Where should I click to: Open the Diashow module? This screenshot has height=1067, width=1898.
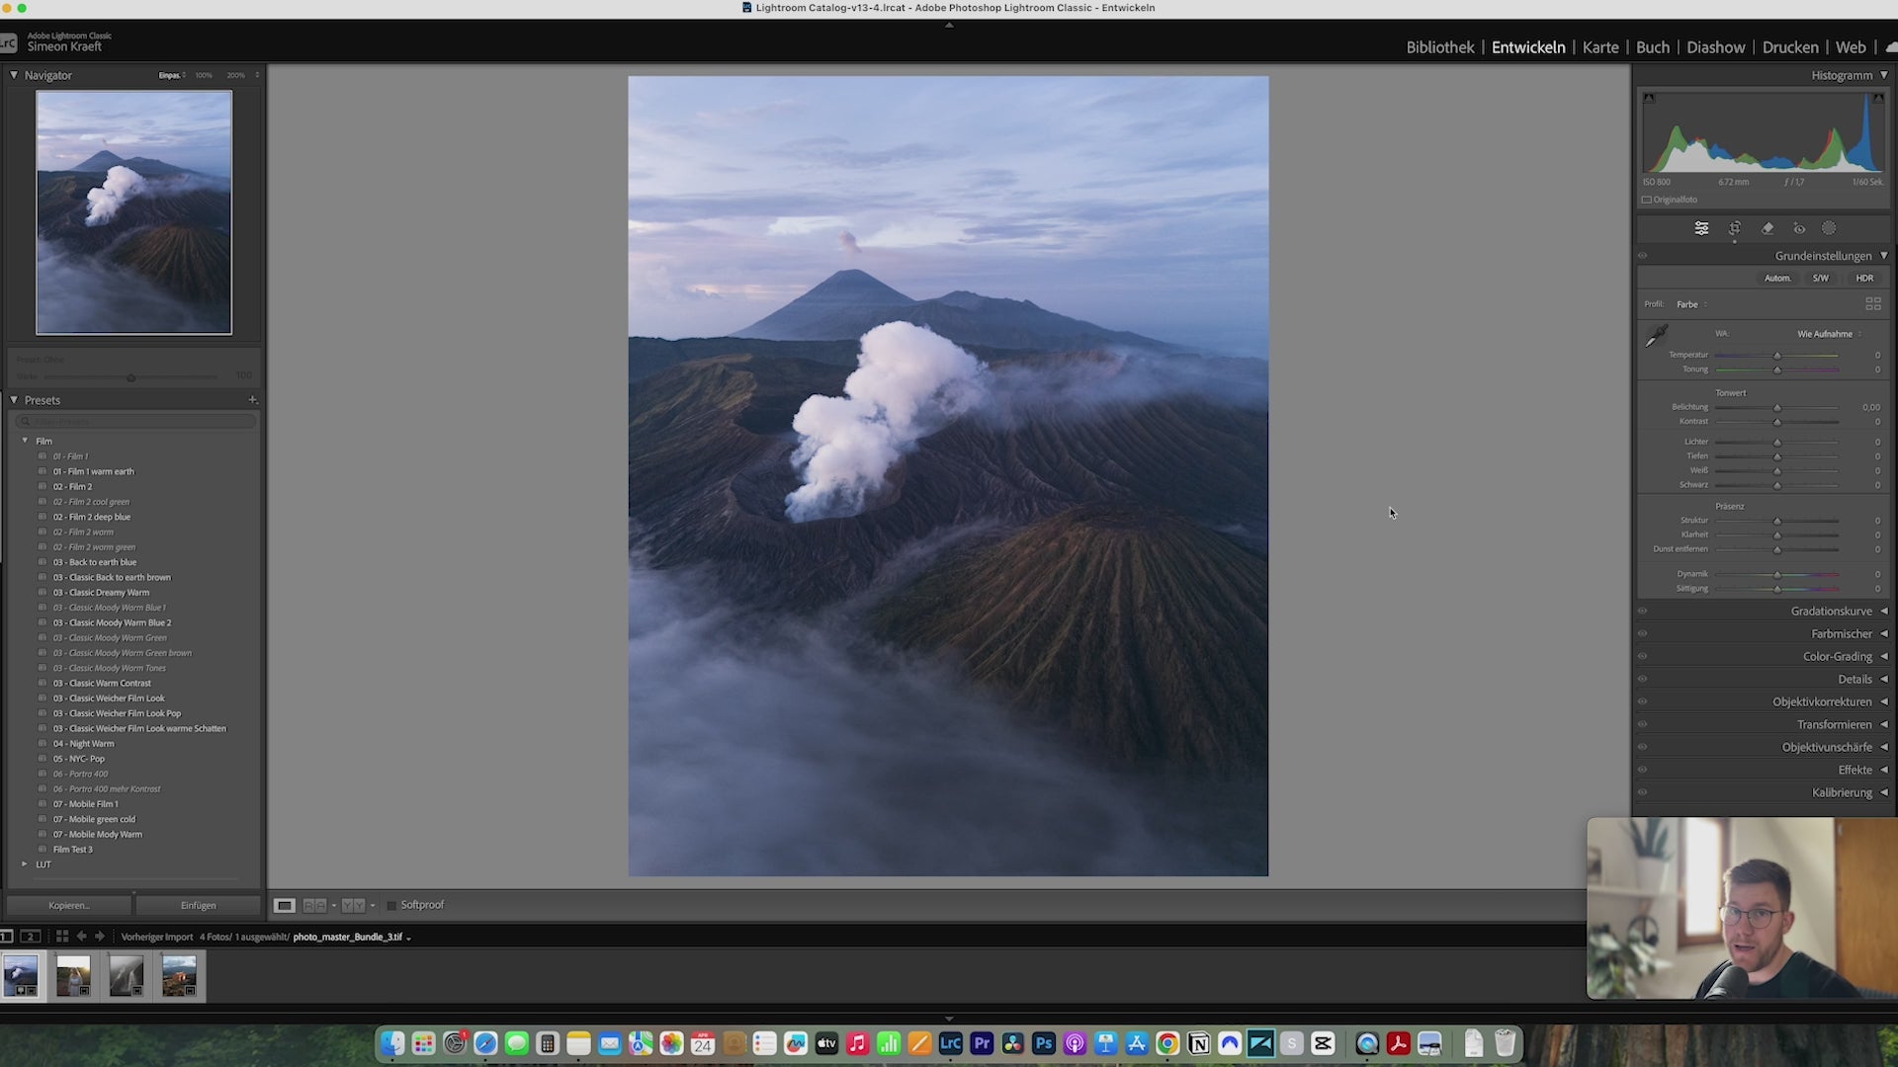[1715, 47]
